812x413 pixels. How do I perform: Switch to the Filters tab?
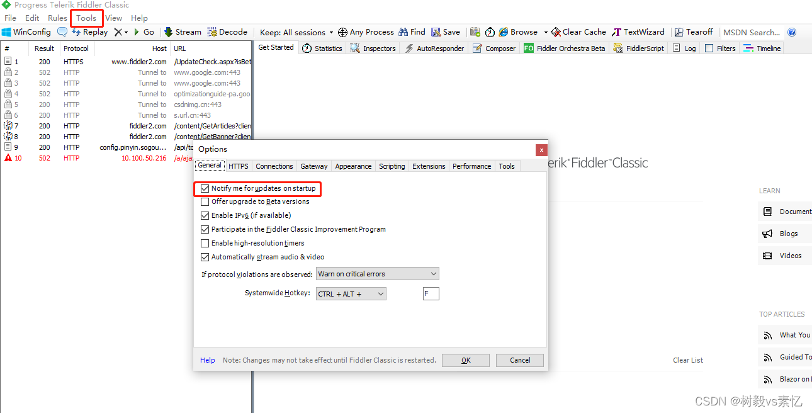[720, 48]
